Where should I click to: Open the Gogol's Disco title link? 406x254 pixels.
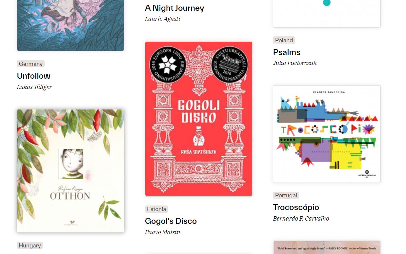(171, 221)
